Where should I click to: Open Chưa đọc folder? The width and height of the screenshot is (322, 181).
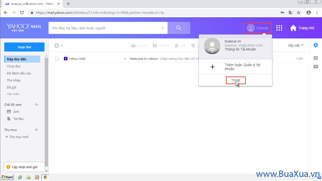[x=14, y=66]
